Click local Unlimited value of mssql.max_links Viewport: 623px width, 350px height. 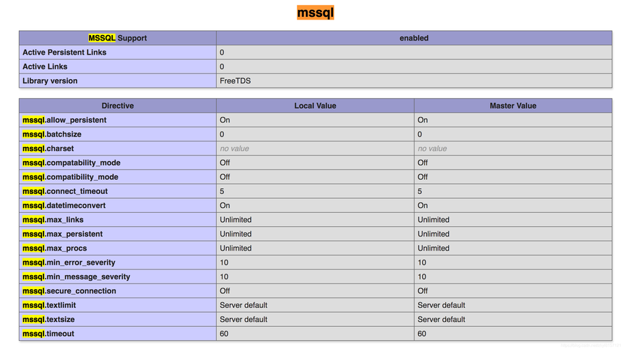236,220
